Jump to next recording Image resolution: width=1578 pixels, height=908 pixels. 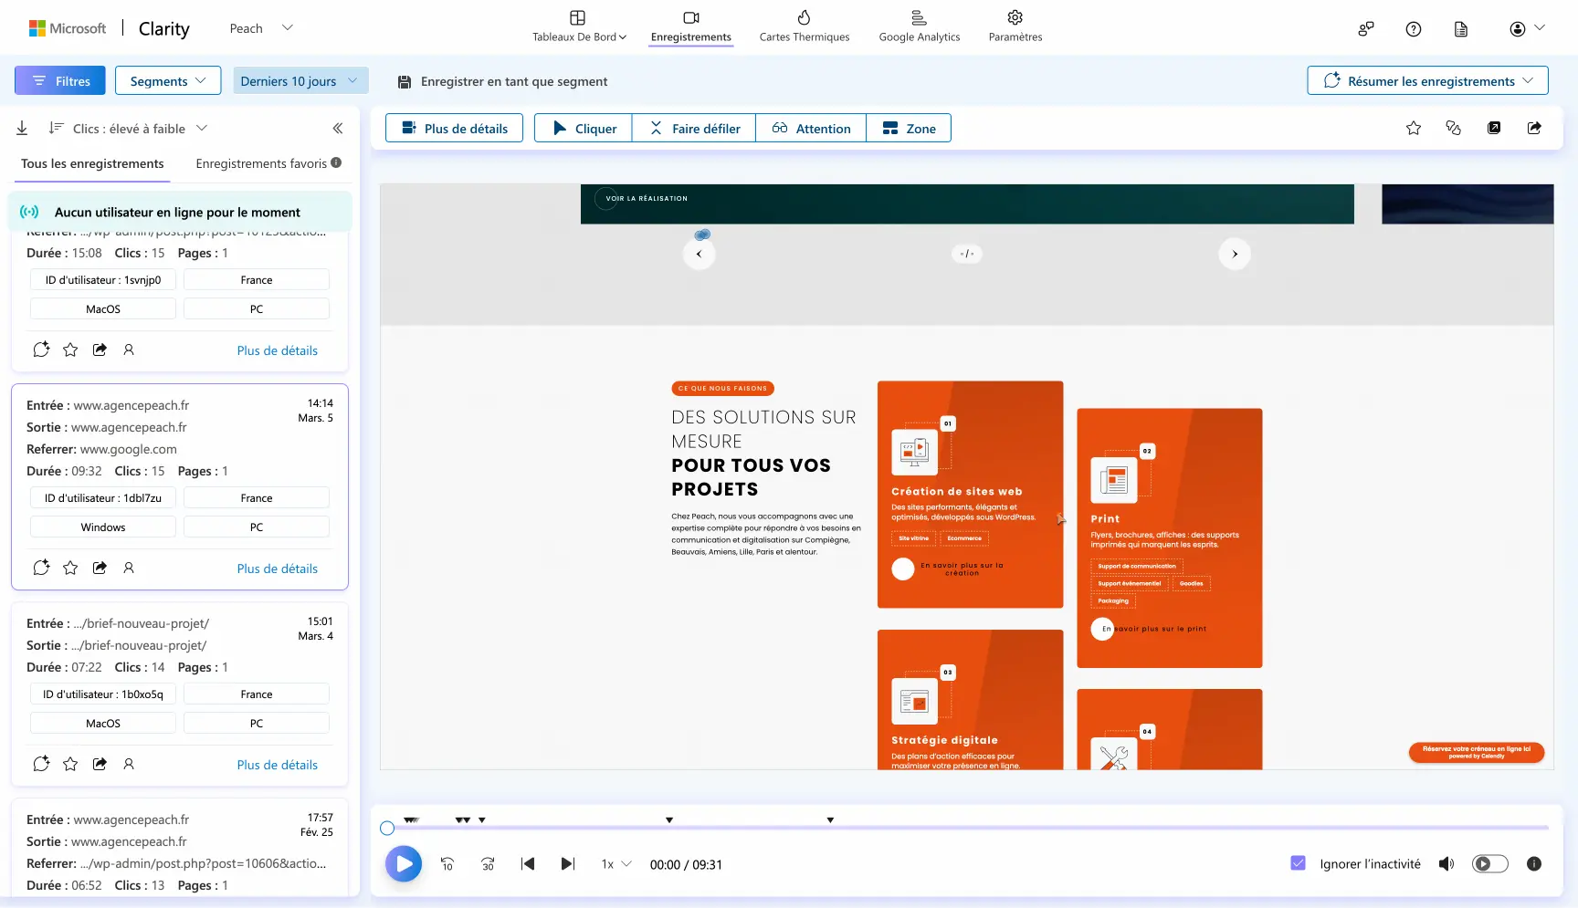tap(568, 864)
